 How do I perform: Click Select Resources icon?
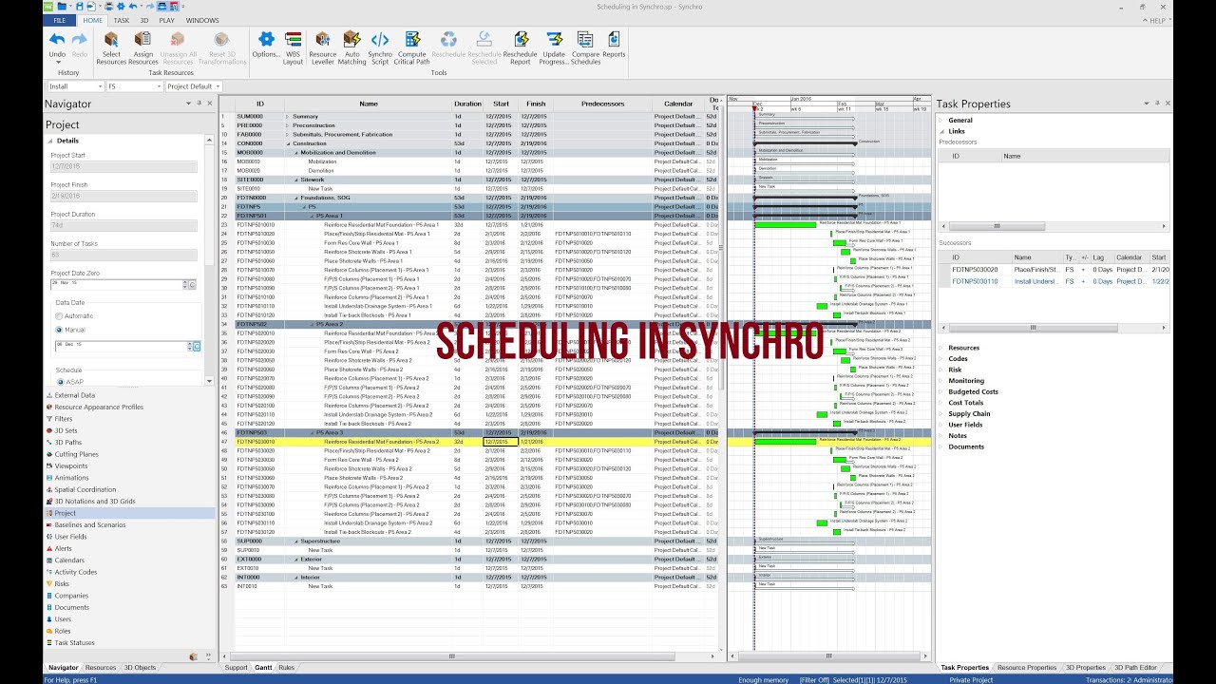pos(112,39)
